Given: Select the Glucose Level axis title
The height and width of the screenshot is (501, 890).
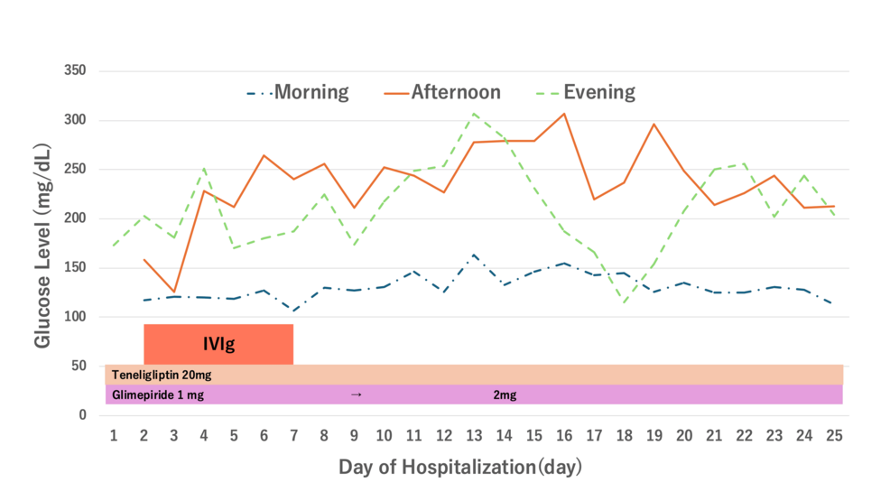Looking at the screenshot, I should [x=42, y=246].
